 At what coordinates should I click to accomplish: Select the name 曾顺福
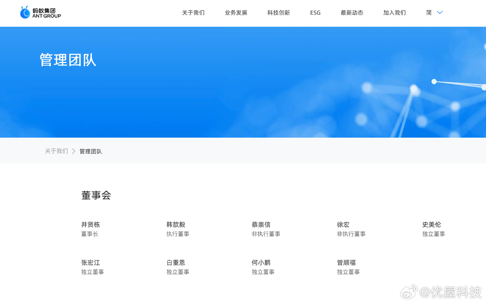[x=346, y=263]
